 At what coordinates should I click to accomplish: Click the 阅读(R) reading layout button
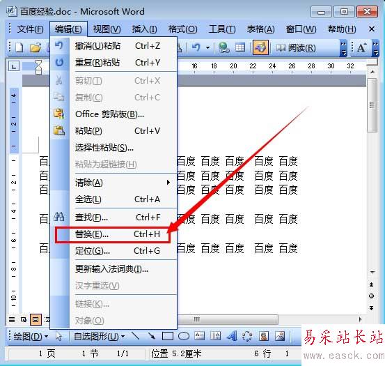click(x=295, y=47)
